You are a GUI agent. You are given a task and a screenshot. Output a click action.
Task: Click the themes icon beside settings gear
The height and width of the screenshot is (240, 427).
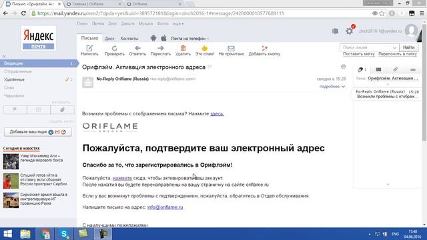(x=335, y=31)
